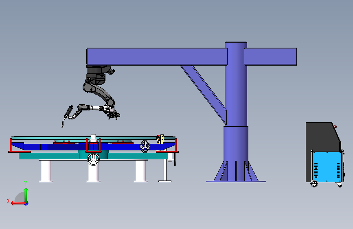
Task: Select the handwheel on the blue frame
Action: point(145,146)
